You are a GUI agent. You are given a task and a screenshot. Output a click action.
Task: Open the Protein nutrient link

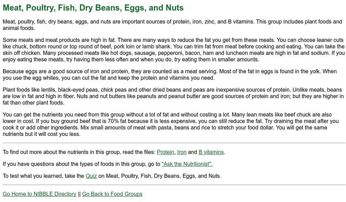tap(165, 152)
